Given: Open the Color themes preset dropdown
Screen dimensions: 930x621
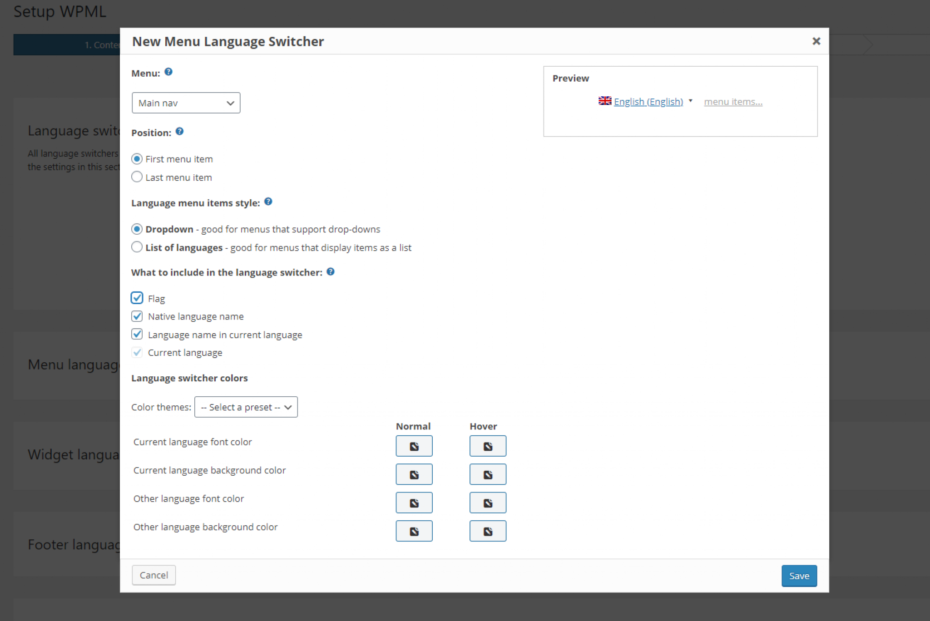Looking at the screenshot, I should click(246, 407).
